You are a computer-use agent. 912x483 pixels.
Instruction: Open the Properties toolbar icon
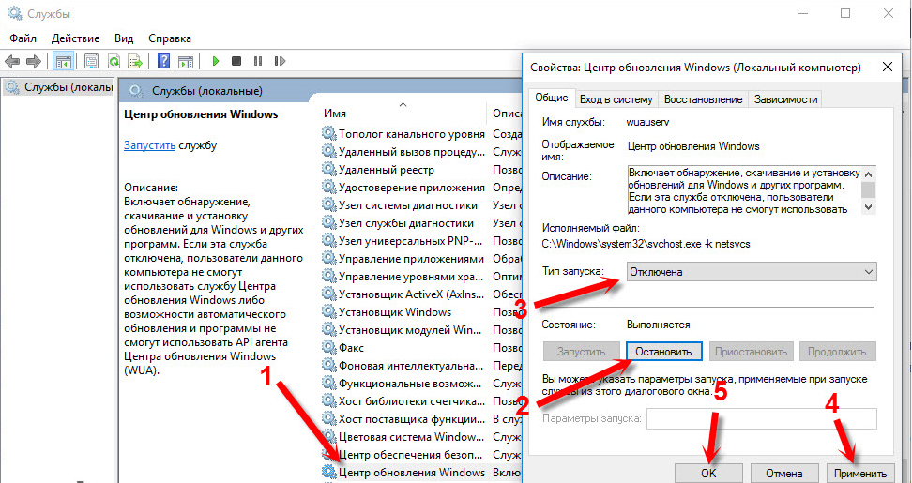[x=91, y=61]
